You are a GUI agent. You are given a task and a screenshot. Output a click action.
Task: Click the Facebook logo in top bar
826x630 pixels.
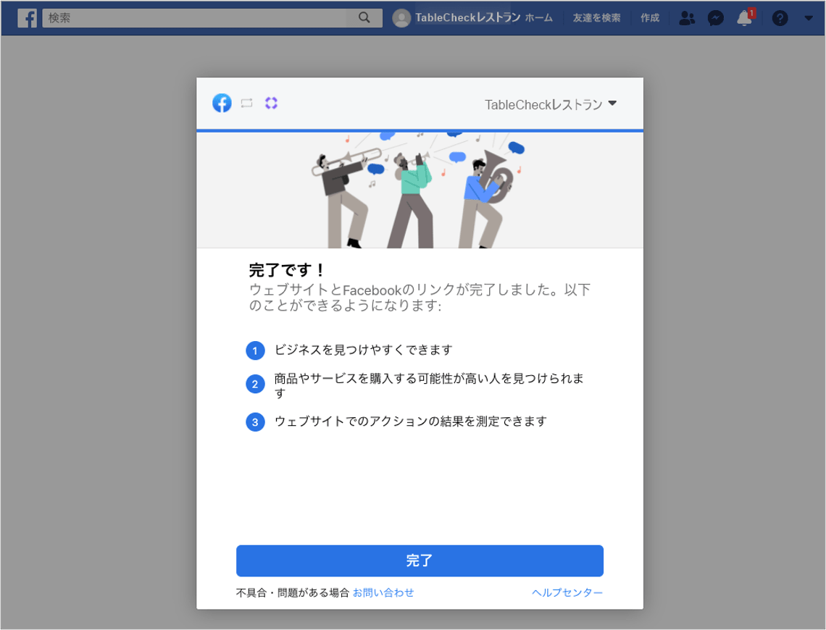pos(27,18)
